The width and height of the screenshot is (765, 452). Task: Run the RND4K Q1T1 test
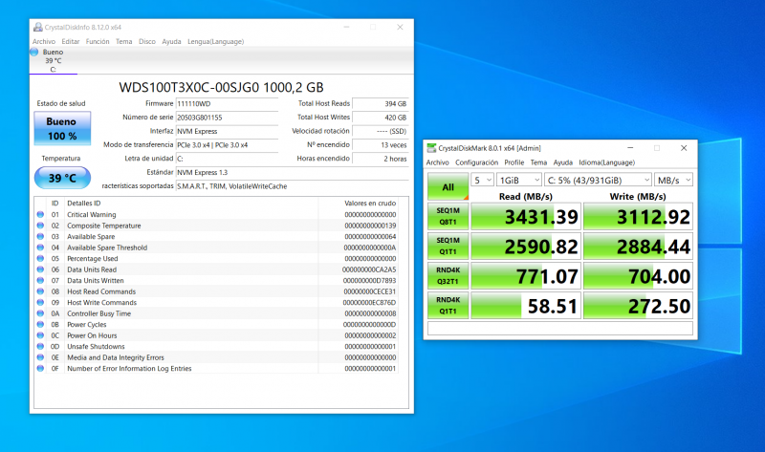coord(448,306)
